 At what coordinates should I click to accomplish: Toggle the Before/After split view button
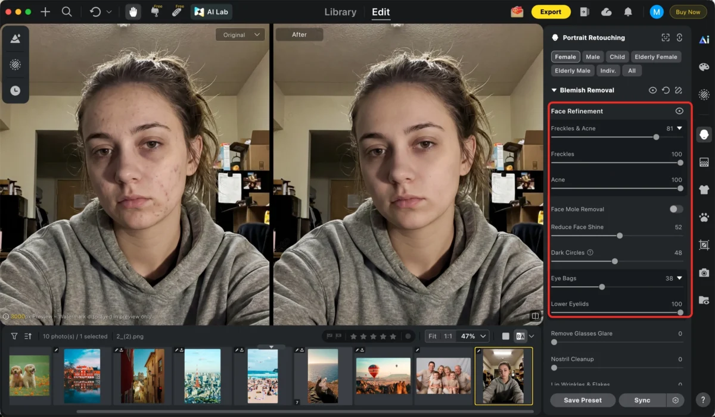coord(520,336)
